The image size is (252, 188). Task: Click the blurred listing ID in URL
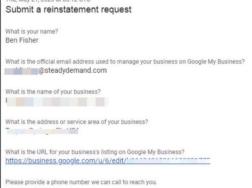coord(167,161)
